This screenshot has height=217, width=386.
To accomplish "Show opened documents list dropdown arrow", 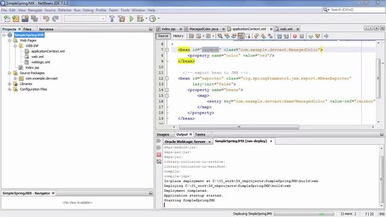I will pos(376,28).
